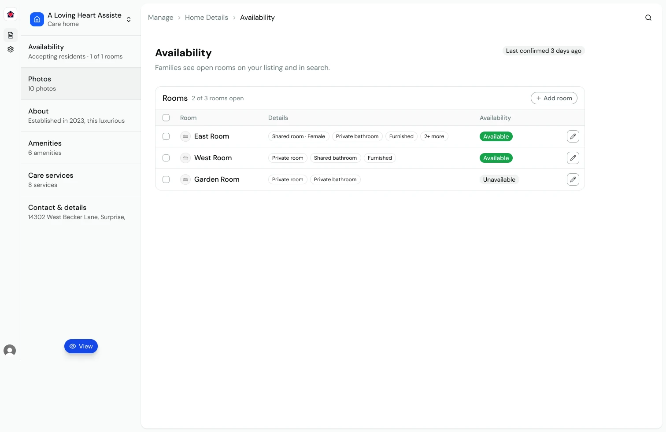Viewport: 666px width, 432px height.
Task: Click West Room's green Available badge
Action: click(x=496, y=158)
